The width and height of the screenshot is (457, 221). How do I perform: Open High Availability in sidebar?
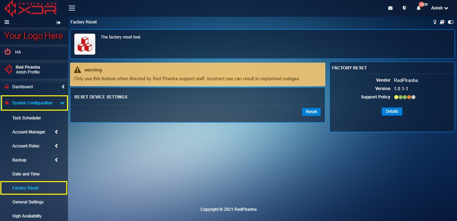click(x=27, y=216)
